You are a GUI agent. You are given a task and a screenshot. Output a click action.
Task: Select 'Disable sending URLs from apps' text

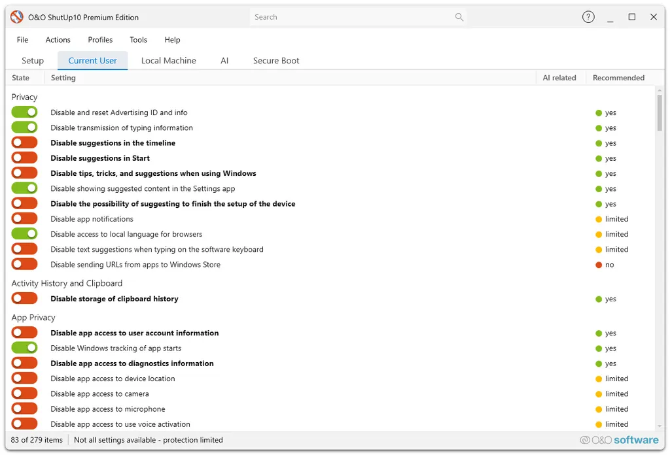(x=135, y=265)
